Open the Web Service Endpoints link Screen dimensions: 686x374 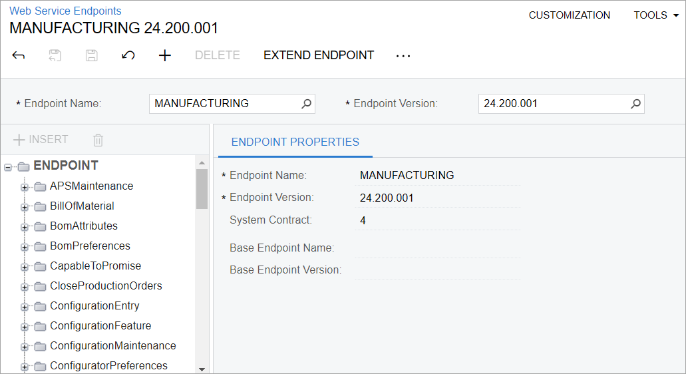point(65,11)
